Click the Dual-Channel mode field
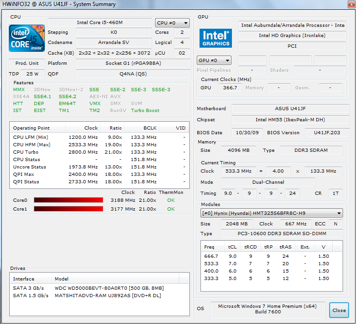Image resolution: width=356 pixels, height=324 pixels. tap(268, 182)
